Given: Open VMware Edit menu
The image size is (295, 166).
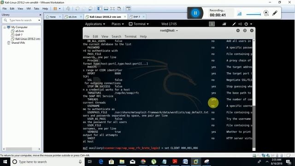Looking at the screenshot, I should [x=12, y=9].
